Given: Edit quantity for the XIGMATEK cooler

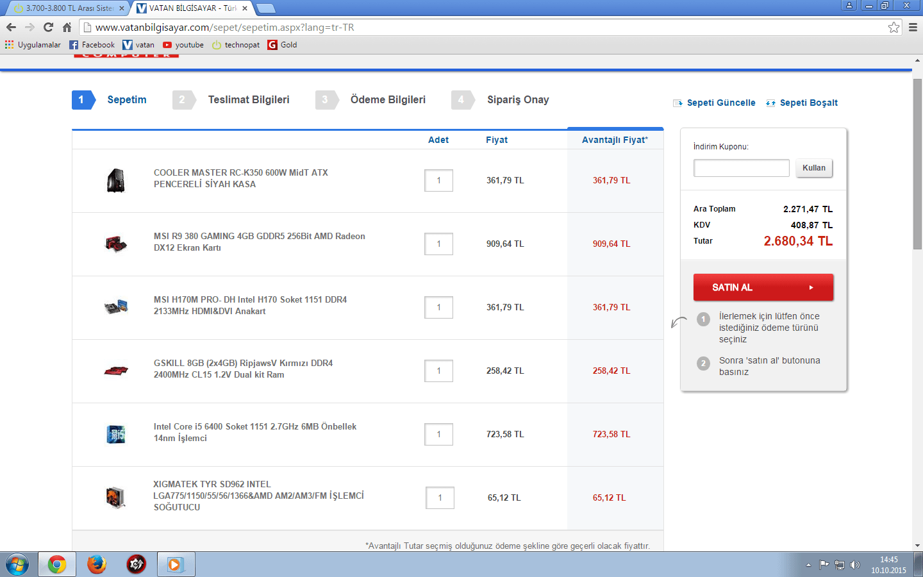Looking at the screenshot, I should (x=440, y=498).
